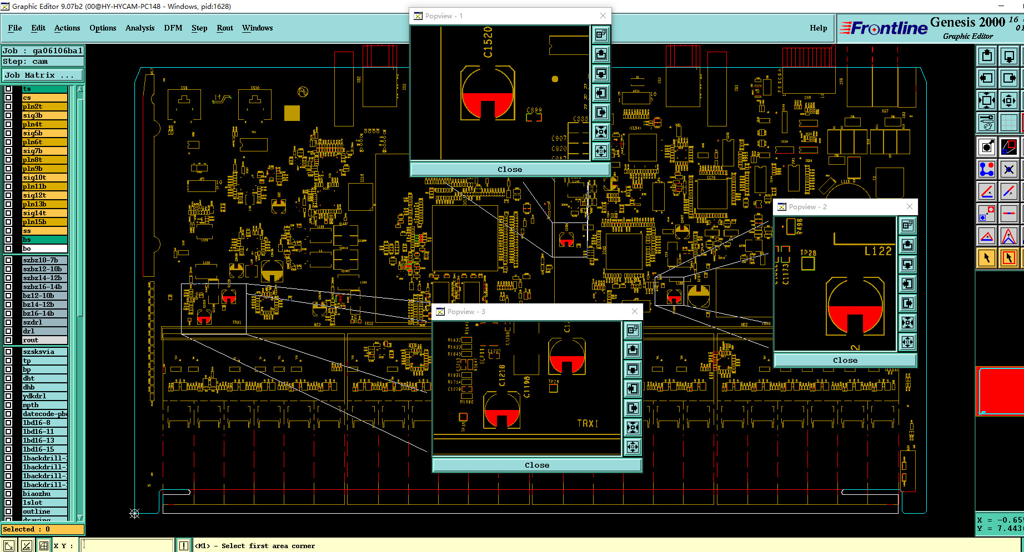Select the popview area zoom tool
The height and width of the screenshot is (552, 1024).
click(1009, 147)
